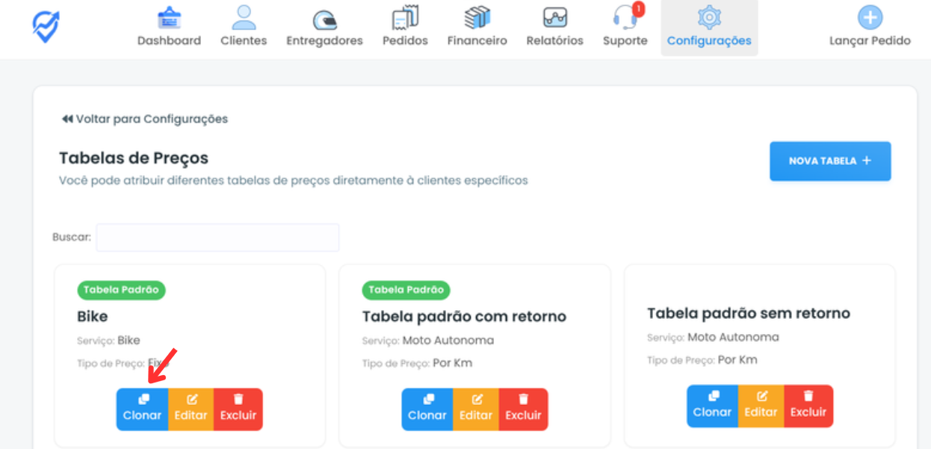Open Suporte with notification badge
The height and width of the screenshot is (449, 931).
625,28
